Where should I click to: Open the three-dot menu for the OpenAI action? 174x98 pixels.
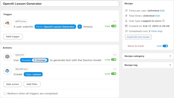click(115, 55)
